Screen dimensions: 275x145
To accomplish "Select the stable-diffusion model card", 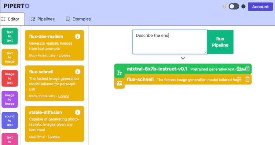I will 55,124.
